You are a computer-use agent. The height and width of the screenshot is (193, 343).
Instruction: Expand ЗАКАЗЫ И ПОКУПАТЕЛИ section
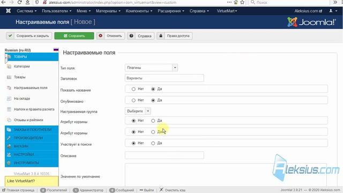[x=32, y=130]
